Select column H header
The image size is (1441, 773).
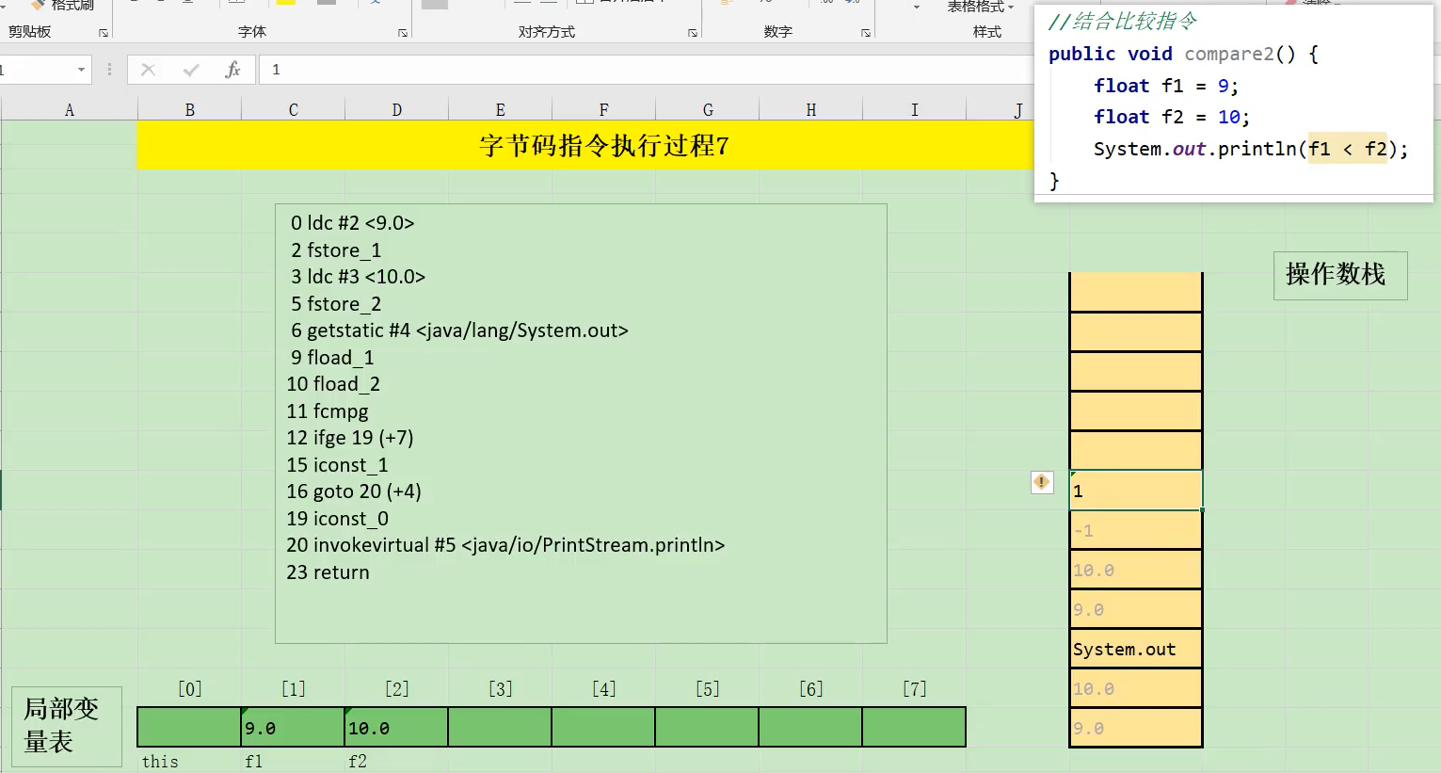[811, 110]
